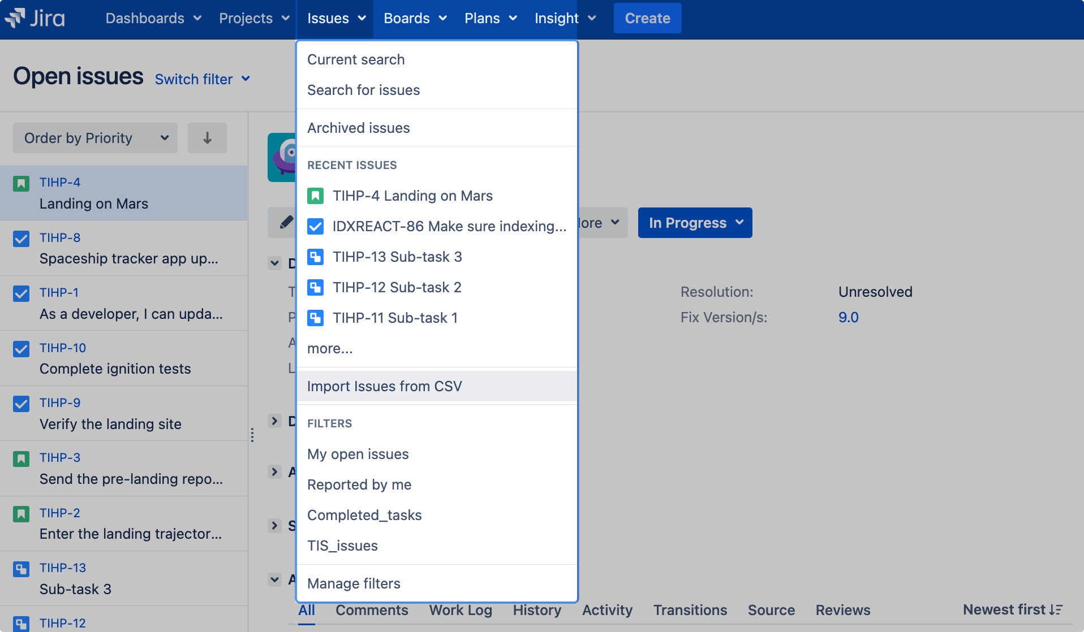Open the Order by Priority dropdown

(95, 138)
